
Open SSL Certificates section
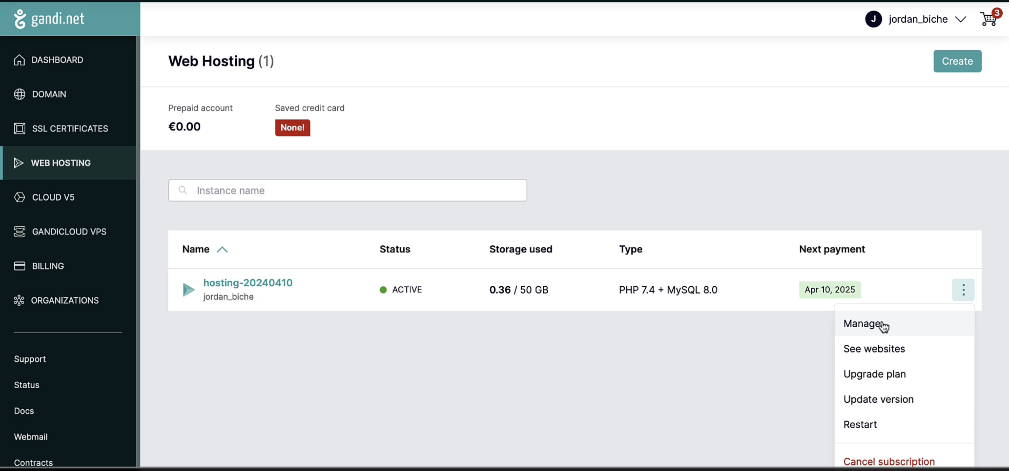(68, 129)
